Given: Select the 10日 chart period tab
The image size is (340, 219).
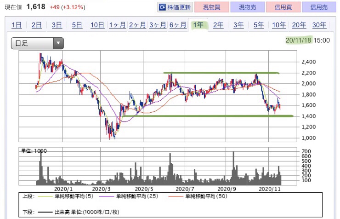Looking at the screenshot, I should point(97,25).
